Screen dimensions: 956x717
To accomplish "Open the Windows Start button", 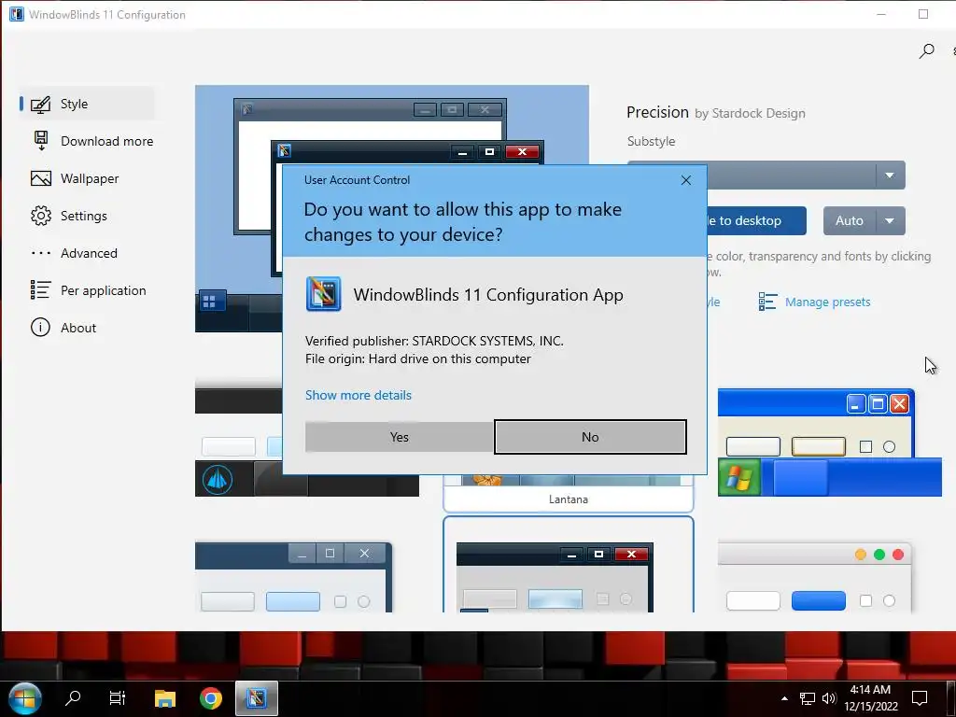I will click(24, 698).
